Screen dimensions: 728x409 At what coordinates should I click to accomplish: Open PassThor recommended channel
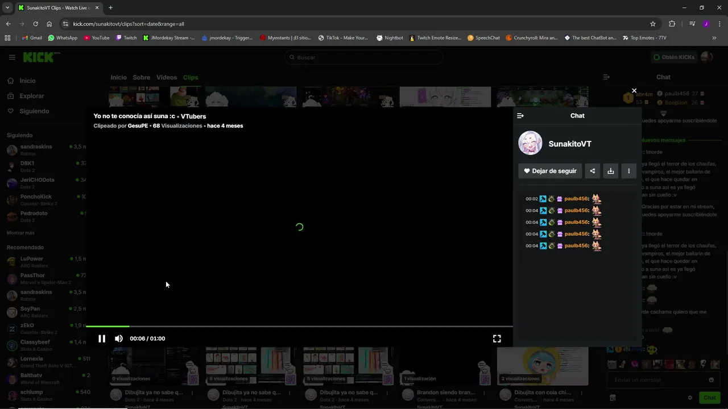45,278
